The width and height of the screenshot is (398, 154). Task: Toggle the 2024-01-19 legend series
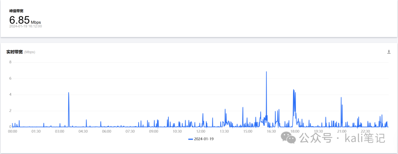201,139
